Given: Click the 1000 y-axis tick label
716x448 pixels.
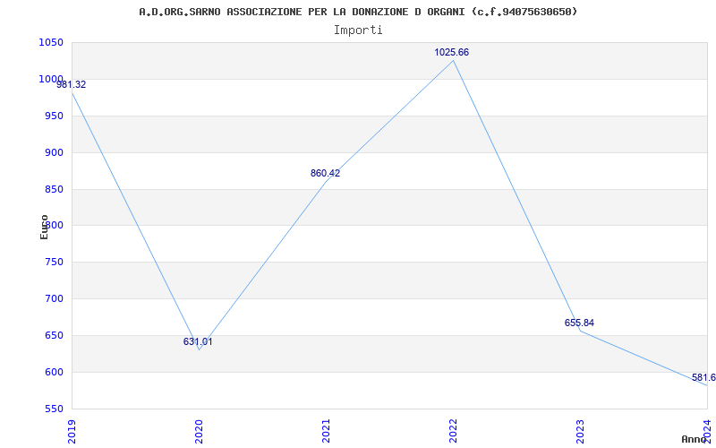Looking at the screenshot, I should click(x=51, y=79).
